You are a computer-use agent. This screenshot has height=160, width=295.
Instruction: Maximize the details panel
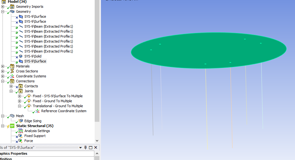(91, 148)
